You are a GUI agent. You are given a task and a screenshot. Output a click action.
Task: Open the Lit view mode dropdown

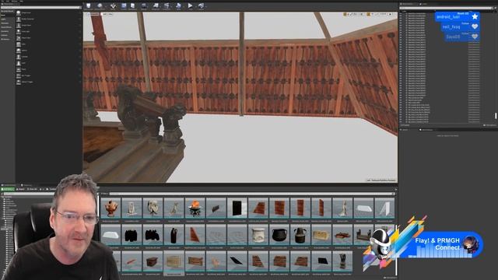click(x=103, y=14)
